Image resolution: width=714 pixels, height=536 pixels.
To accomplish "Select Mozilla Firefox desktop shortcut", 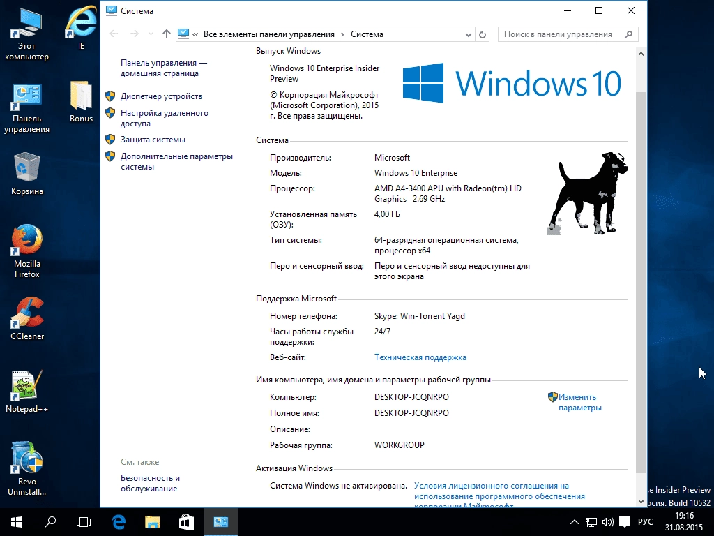I will pos(27,251).
